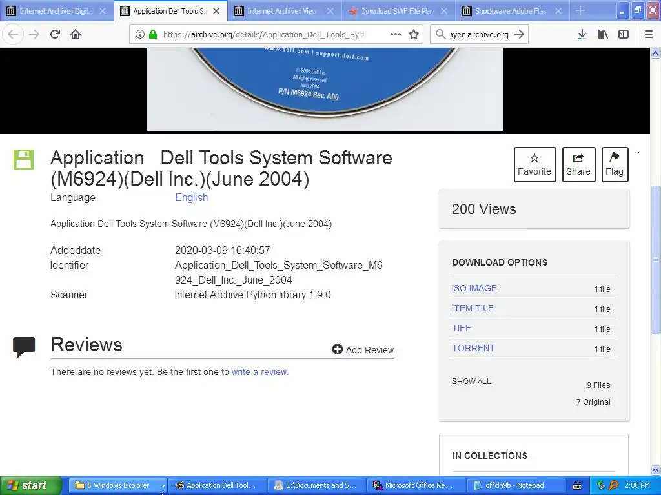Click the vertical scrollbar thumb

click(656, 260)
